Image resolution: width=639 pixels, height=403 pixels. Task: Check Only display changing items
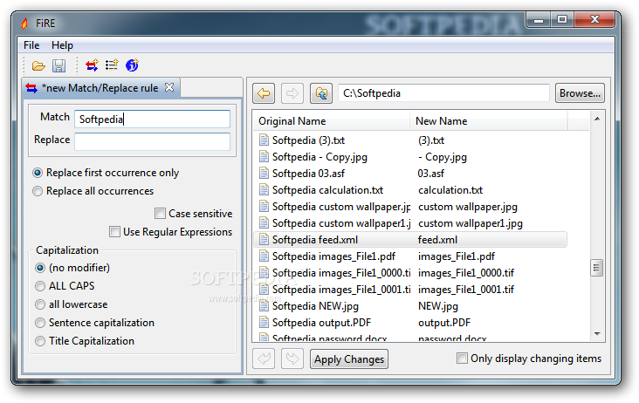(462, 359)
